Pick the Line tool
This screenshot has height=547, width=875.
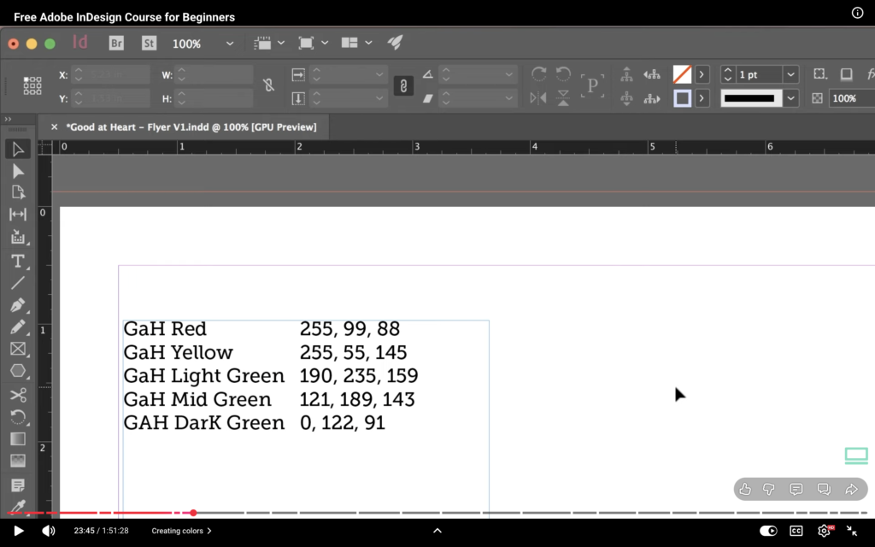[17, 283]
